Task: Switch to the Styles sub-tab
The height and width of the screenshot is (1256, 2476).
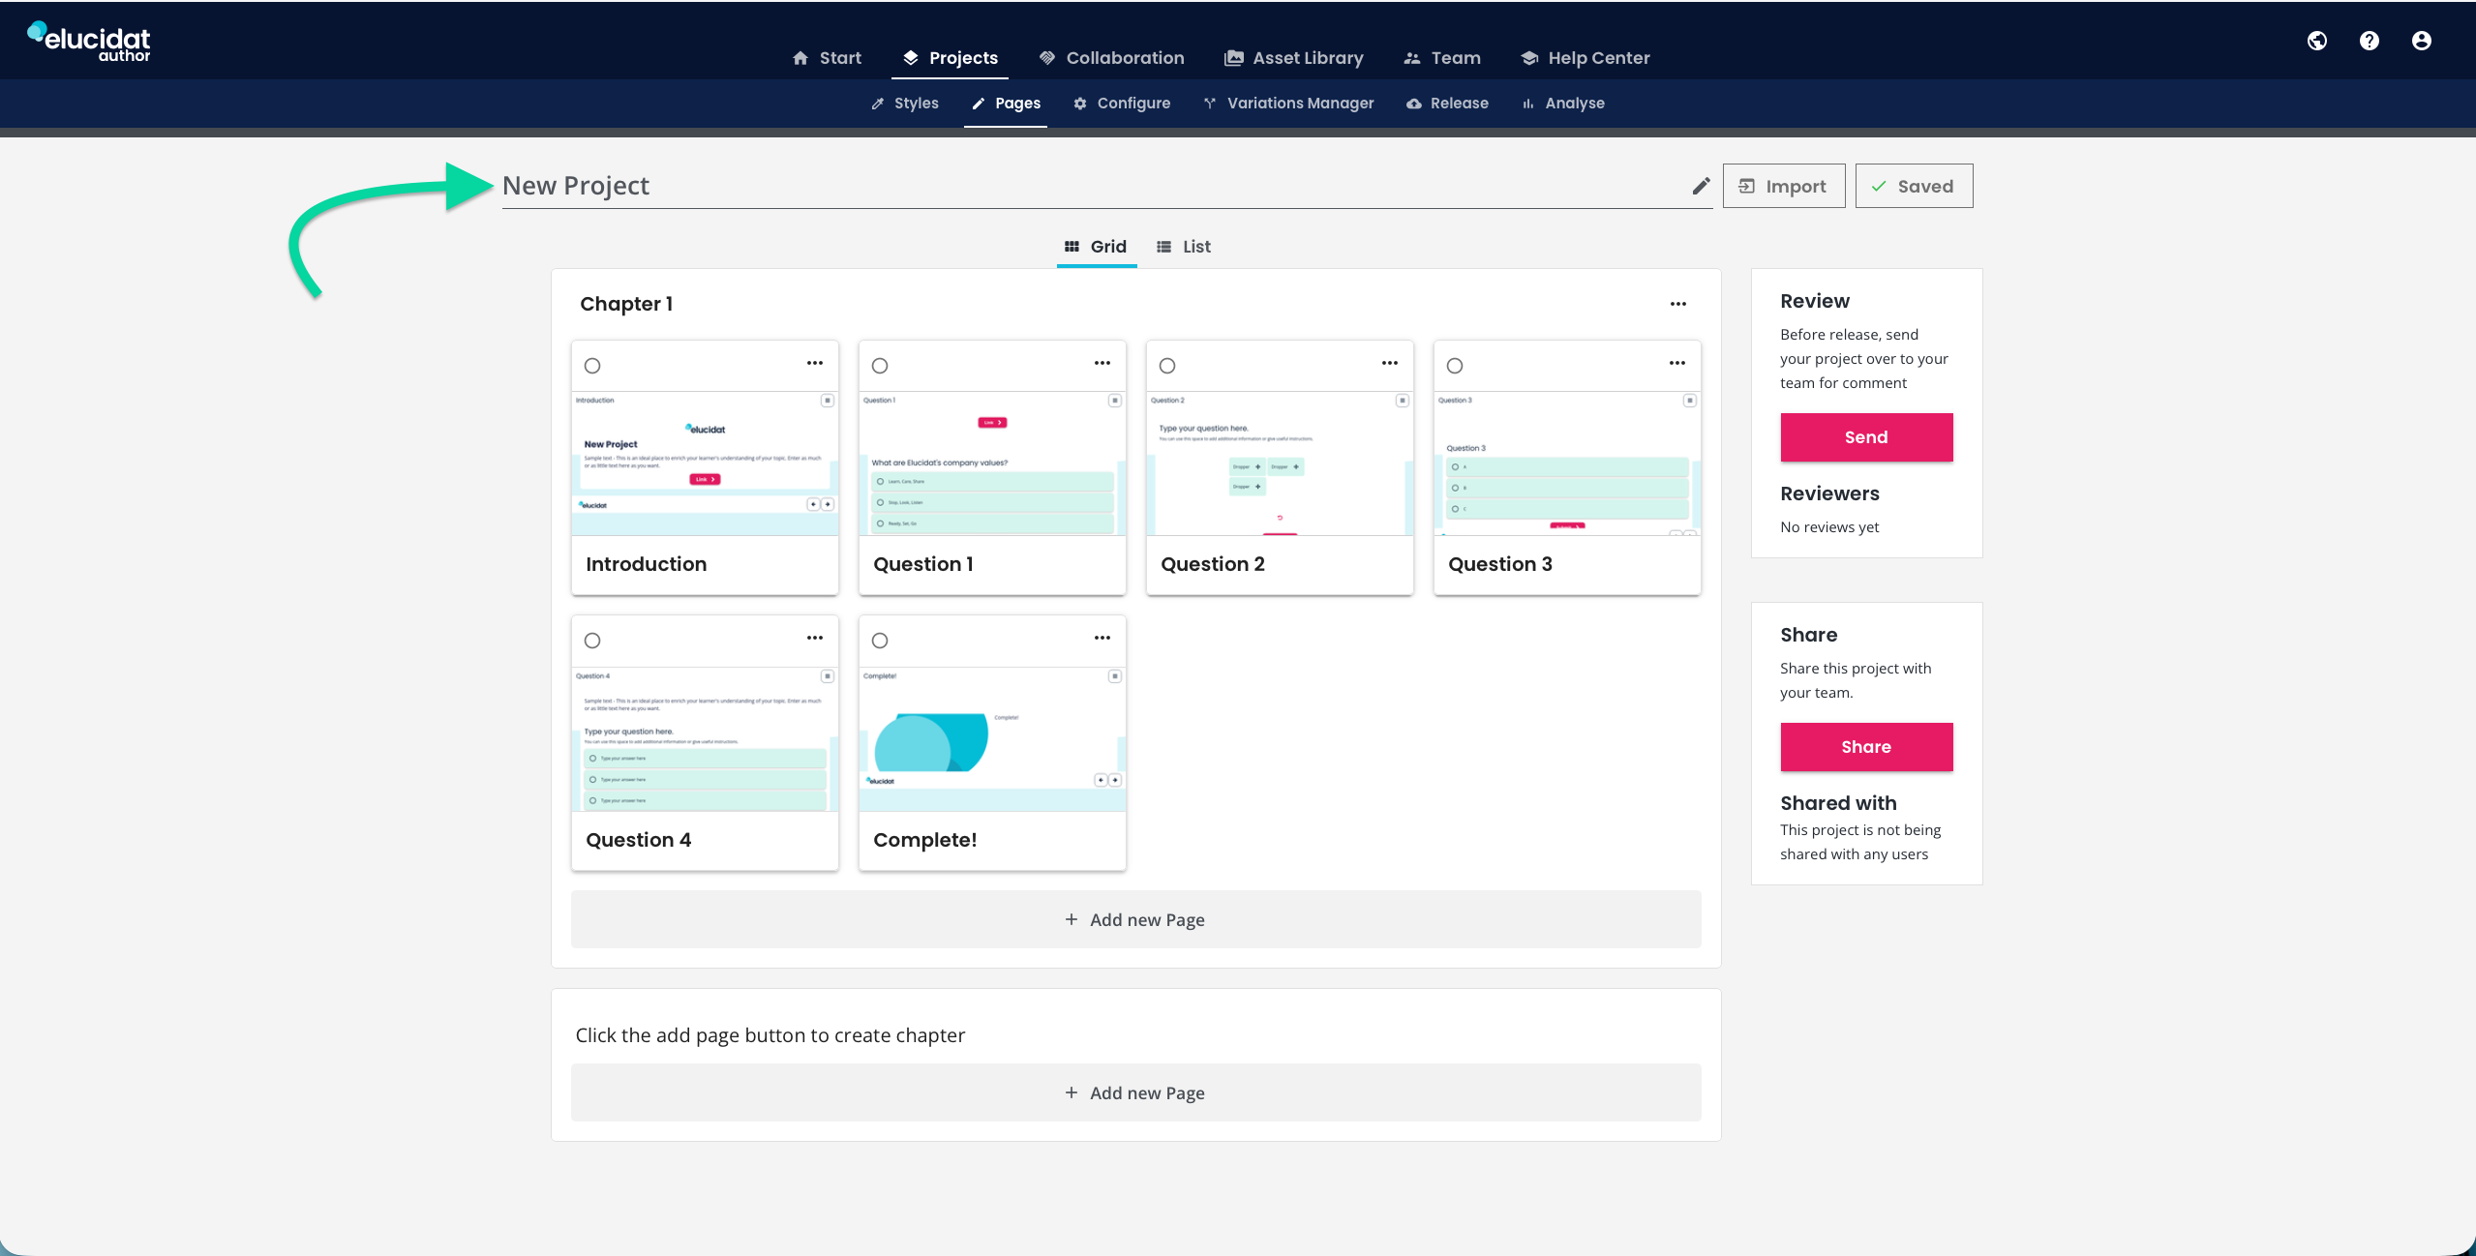Action: 905,104
